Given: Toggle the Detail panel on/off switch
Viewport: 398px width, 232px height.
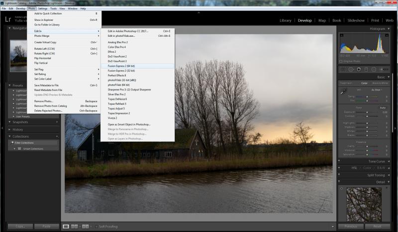Looking at the screenshot, I should click(x=339, y=181).
